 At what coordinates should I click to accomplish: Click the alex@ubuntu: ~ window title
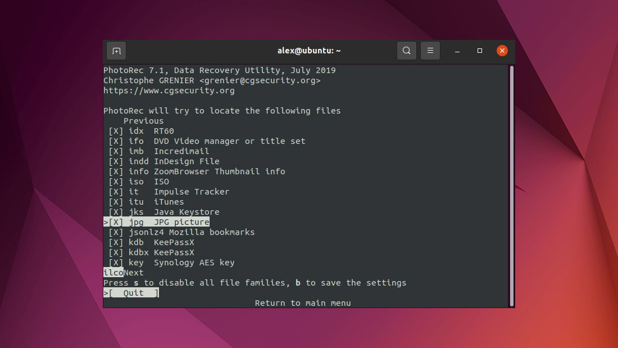[x=309, y=51]
